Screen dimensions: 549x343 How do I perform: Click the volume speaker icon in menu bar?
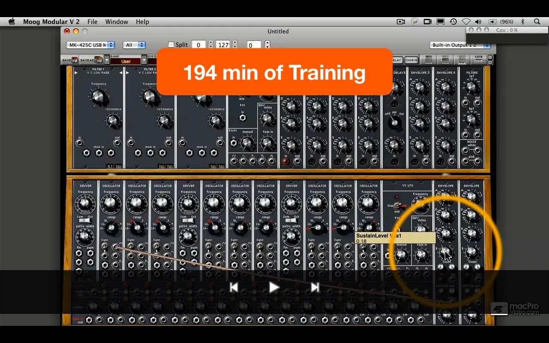[478, 21]
